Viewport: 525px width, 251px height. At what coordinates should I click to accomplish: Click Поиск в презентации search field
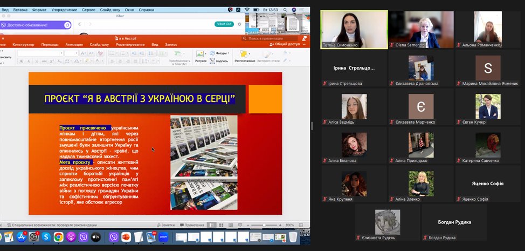270,38
